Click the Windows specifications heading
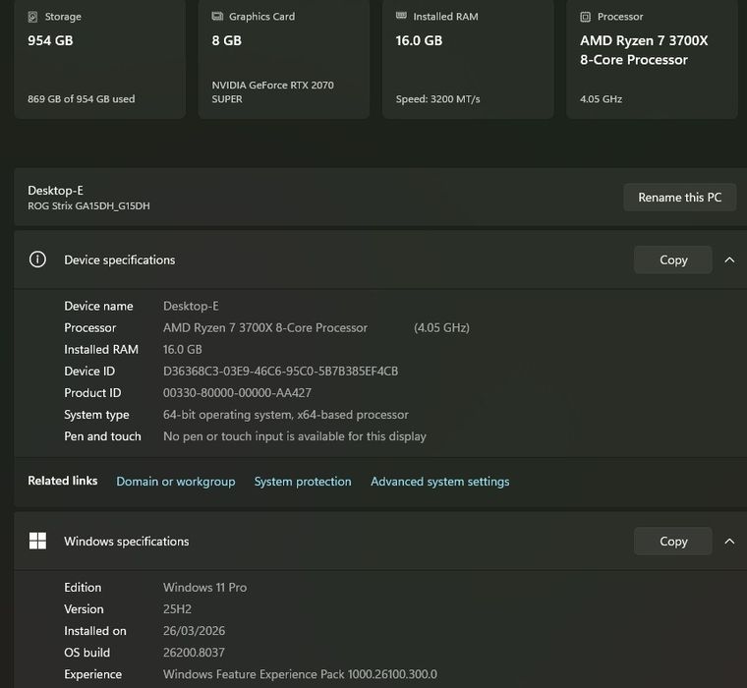Screen dimensions: 747x688 click(x=126, y=542)
